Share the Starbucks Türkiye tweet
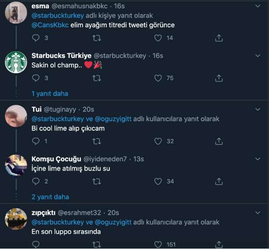Screen dimensions: 269x249 click(x=219, y=78)
